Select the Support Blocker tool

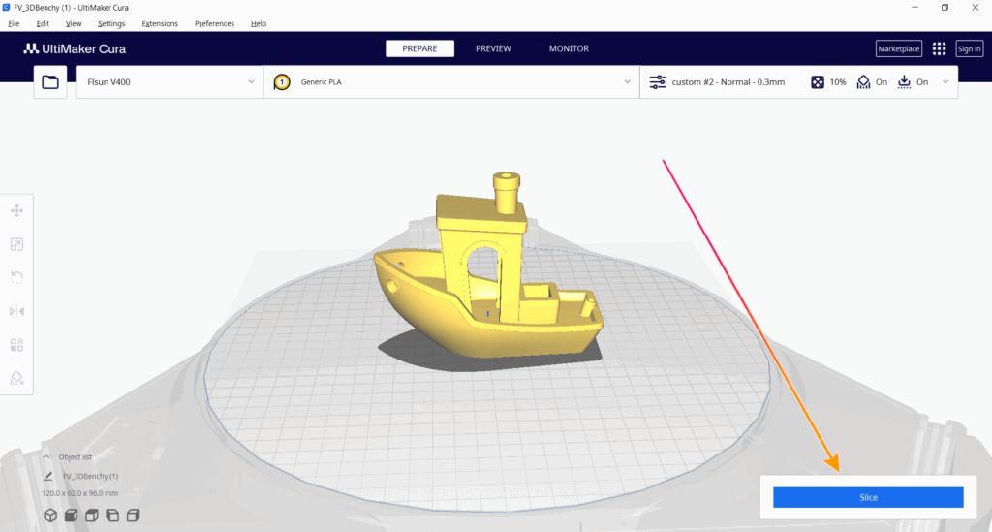click(17, 378)
